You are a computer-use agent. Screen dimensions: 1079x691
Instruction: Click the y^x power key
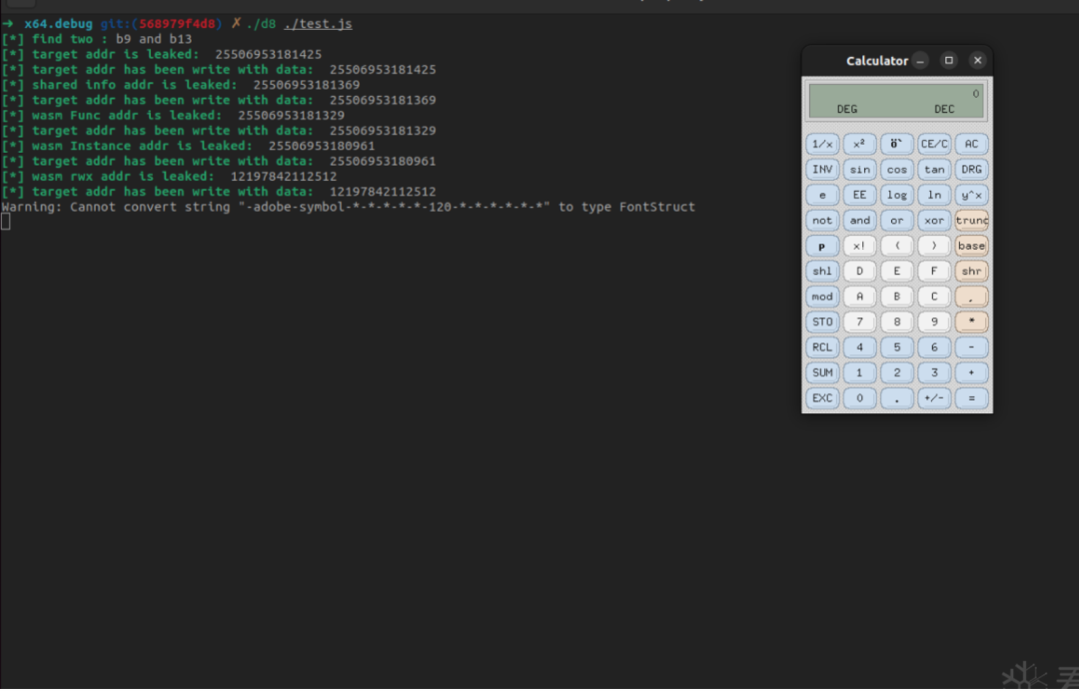click(x=971, y=195)
